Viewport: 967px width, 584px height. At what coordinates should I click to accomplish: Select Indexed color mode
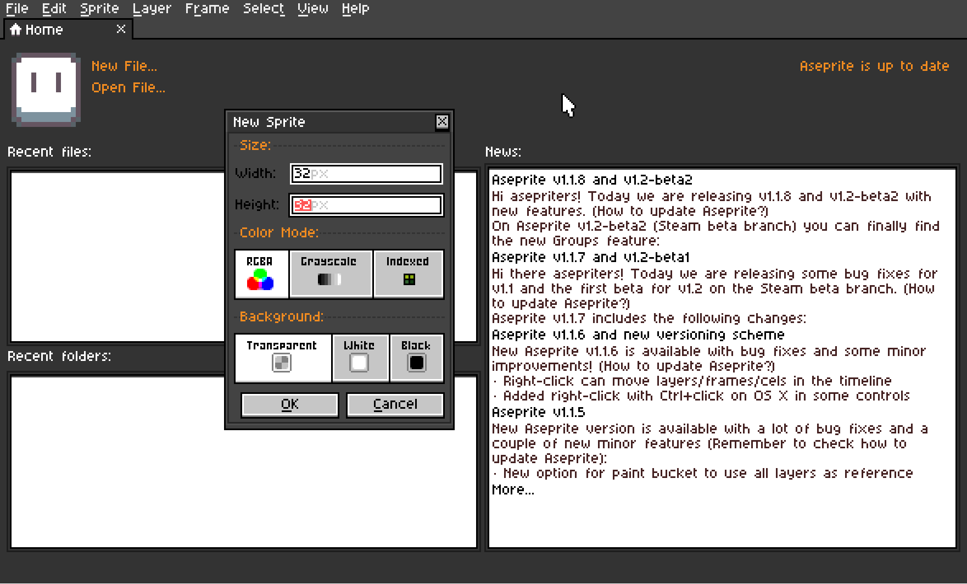[409, 274]
